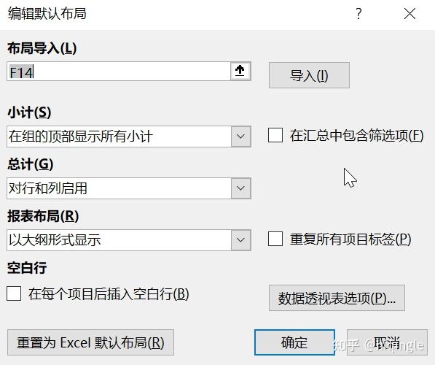Toggle 在每个项目后插入空白行 checkbox
The width and height of the screenshot is (435, 365).
click(14, 293)
